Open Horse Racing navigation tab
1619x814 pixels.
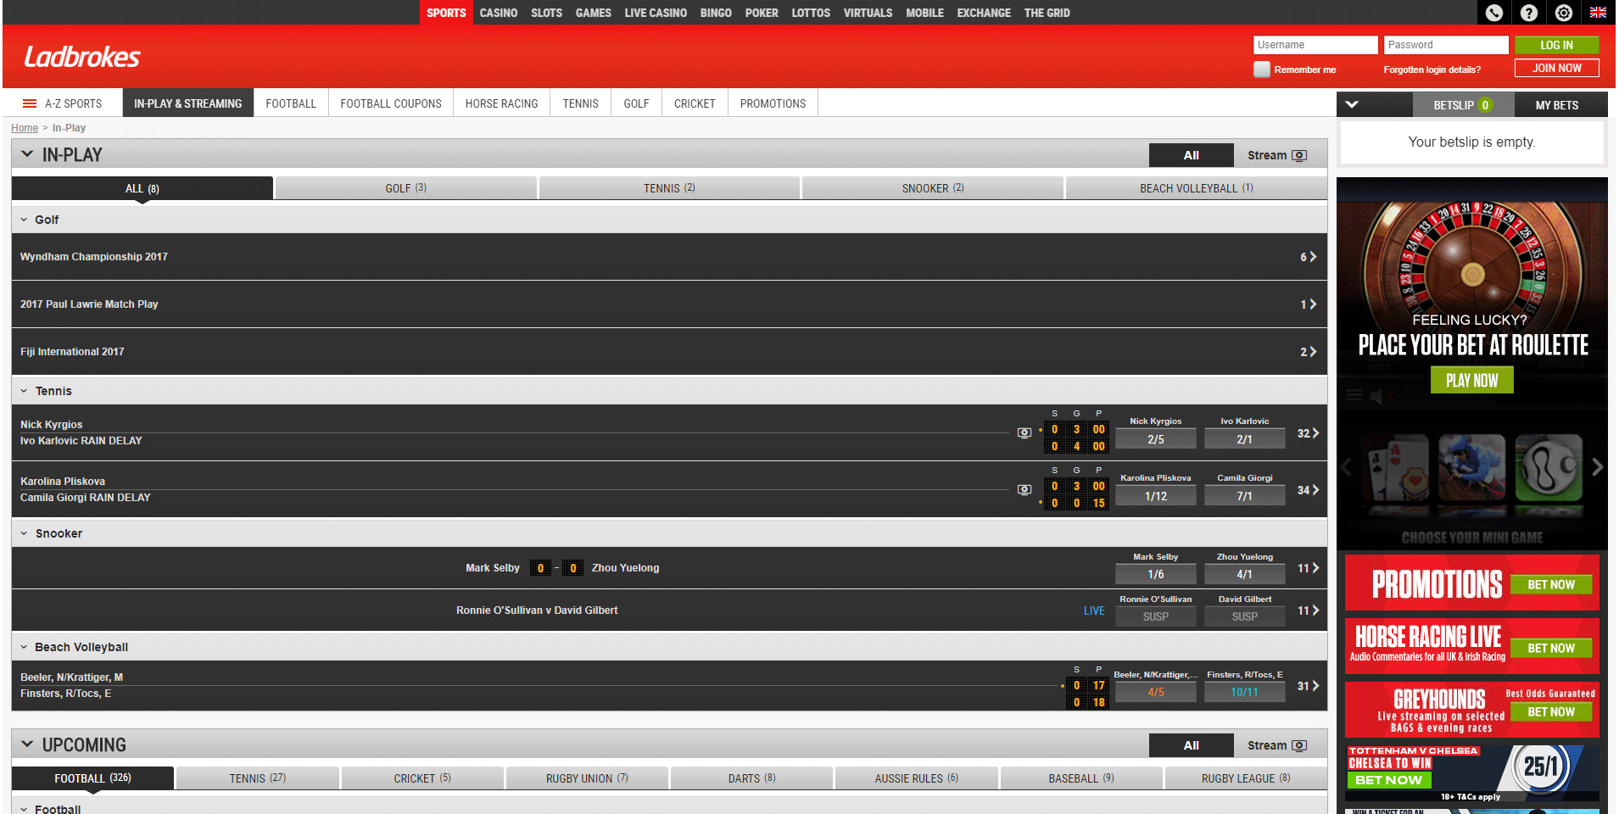pos(501,103)
